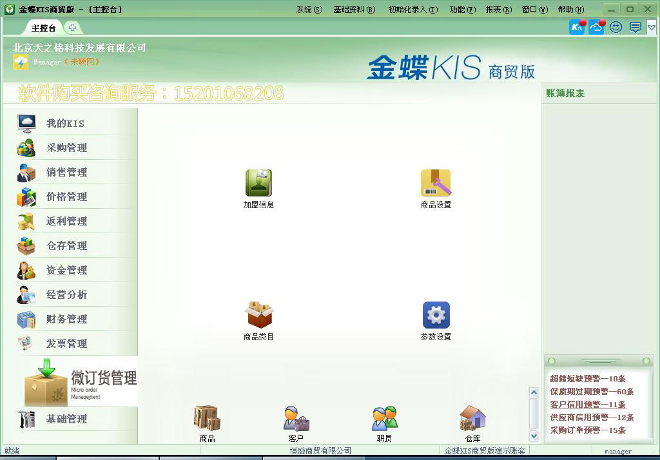Click the + button to add a new tab

tap(73, 28)
